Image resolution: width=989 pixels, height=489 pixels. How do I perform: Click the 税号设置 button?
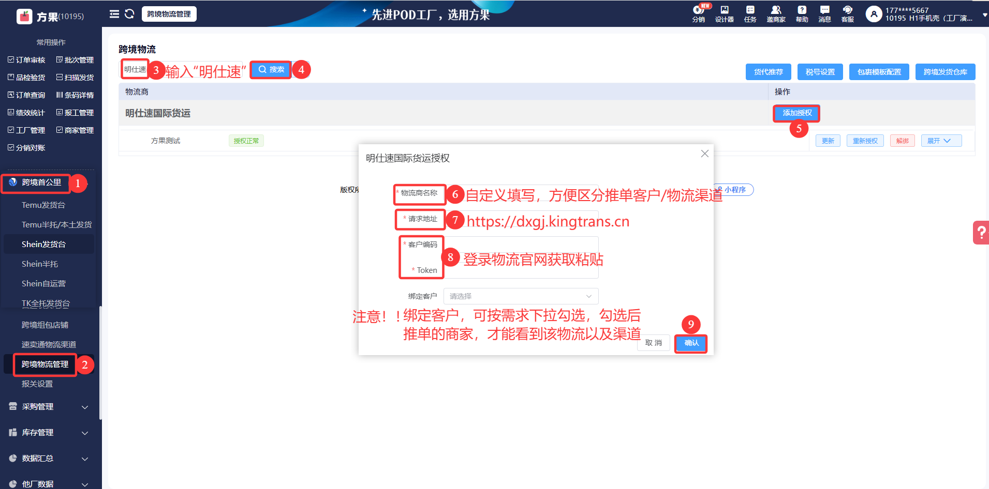pyautogui.click(x=820, y=72)
